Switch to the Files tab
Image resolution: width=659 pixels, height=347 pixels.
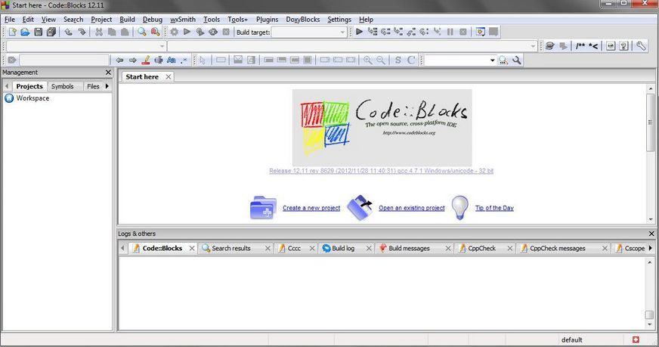coord(93,86)
